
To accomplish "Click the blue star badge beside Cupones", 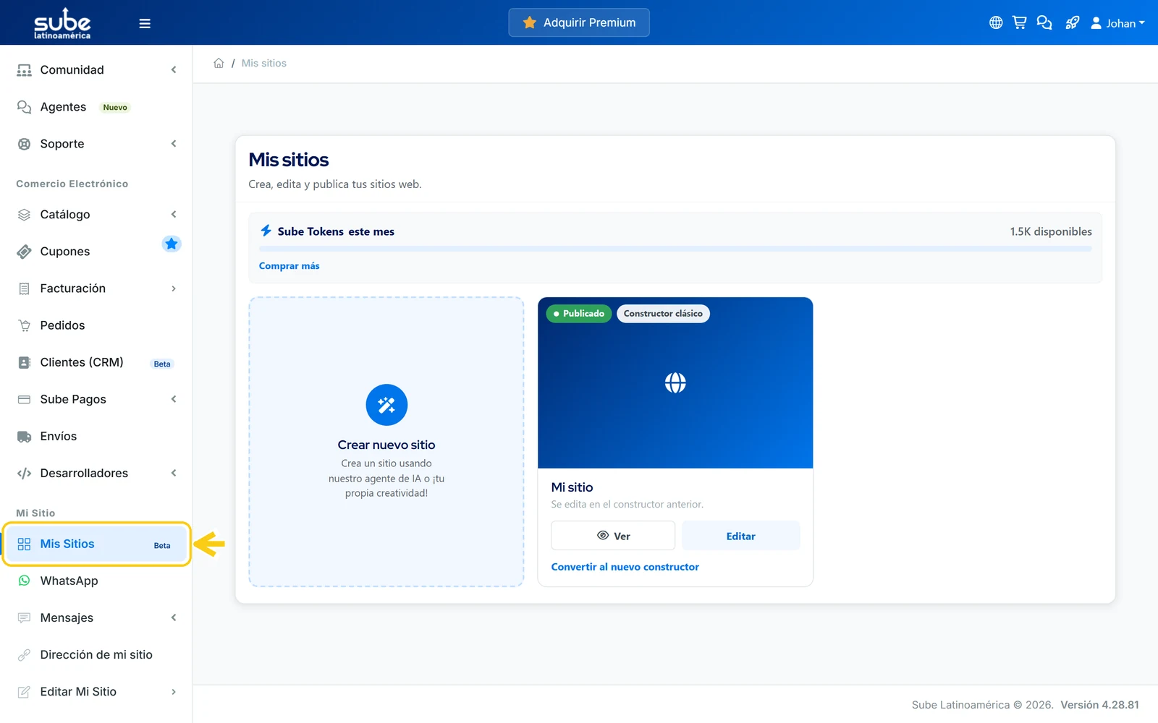I will [172, 244].
